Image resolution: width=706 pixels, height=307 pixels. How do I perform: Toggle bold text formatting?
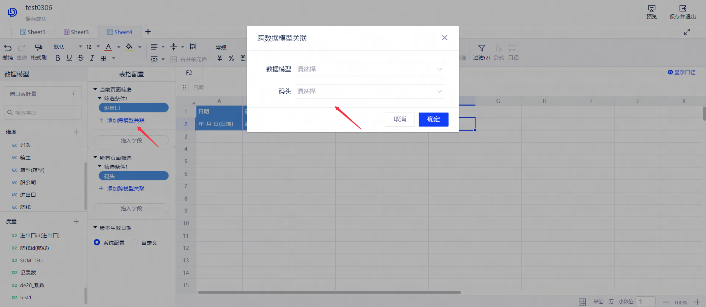point(58,58)
